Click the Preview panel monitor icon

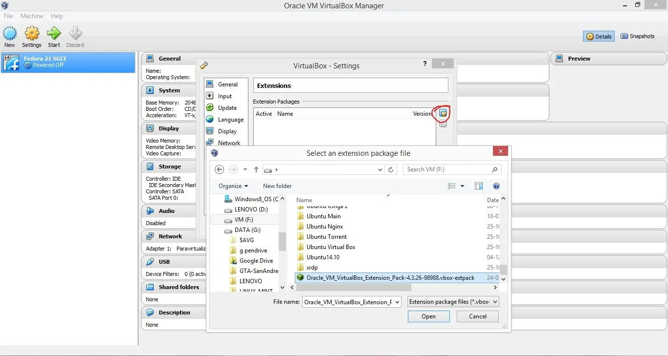[x=559, y=59]
